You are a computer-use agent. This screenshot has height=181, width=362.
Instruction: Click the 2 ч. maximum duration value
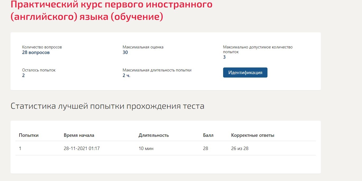click(126, 75)
